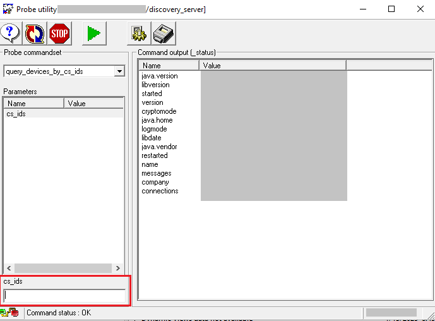The width and height of the screenshot is (435, 321).
Task: Click the commandset dropdown arrow button
Action: (119, 71)
